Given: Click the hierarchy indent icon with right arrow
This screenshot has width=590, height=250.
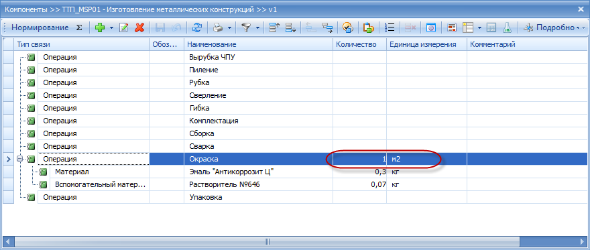Looking at the screenshot, I should click(x=327, y=27).
